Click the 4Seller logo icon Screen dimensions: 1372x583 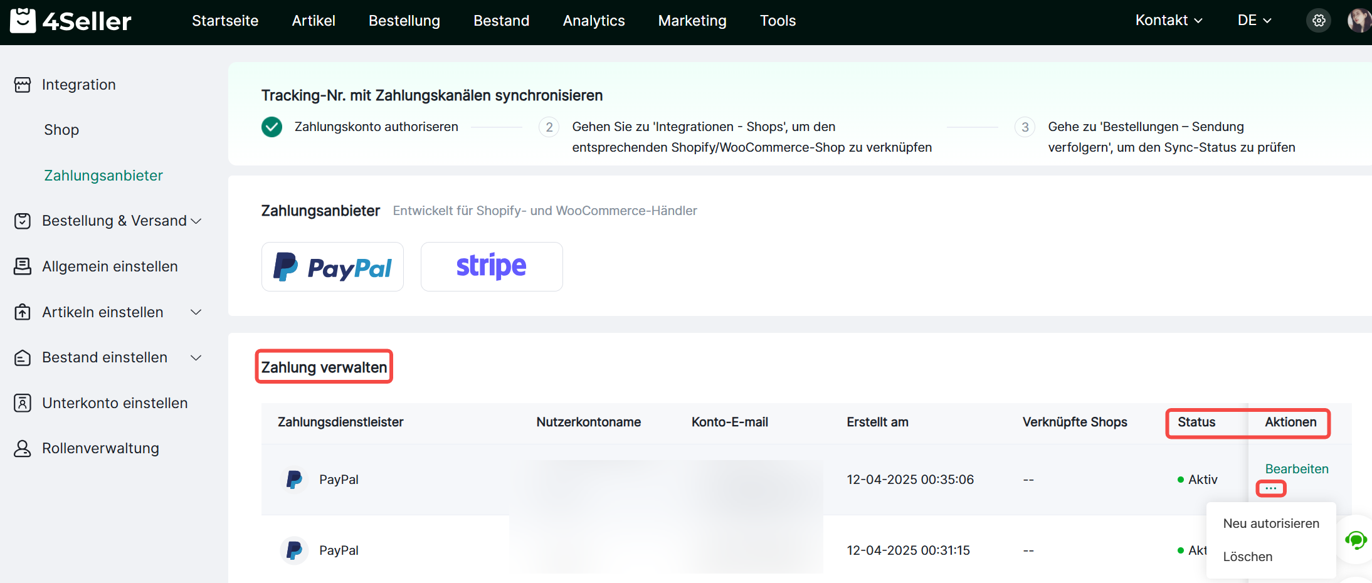coord(23,21)
